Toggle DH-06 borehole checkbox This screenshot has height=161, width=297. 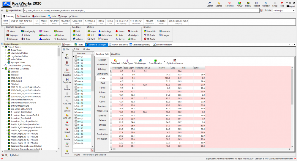pyautogui.click(x=76, y=72)
